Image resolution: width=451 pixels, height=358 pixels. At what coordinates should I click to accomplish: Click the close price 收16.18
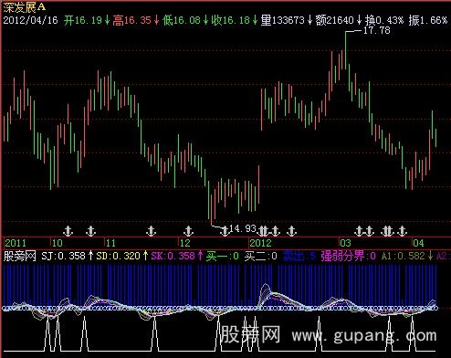(235, 20)
